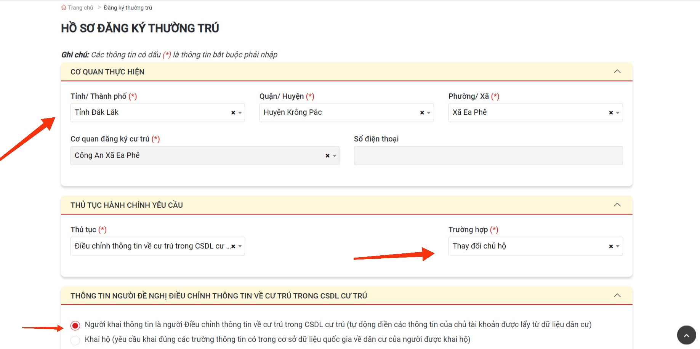Viewport: 700px width, 349px height.
Task: Collapse the Thông tin người đề nghị section
Action: (617, 296)
